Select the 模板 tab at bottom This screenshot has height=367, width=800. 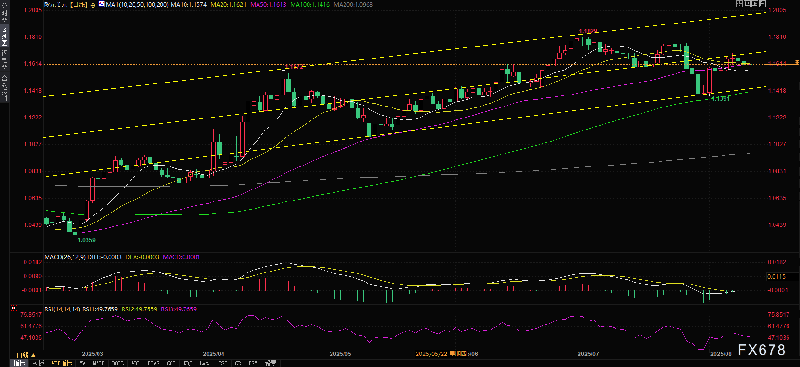click(x=38, y=364)
